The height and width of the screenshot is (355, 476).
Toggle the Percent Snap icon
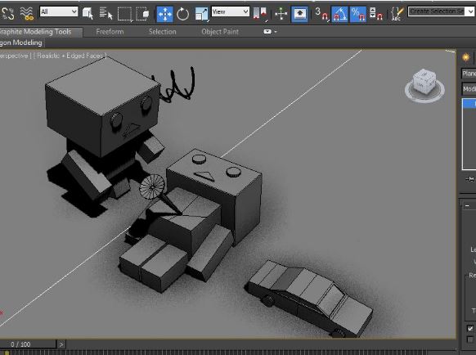357,14
